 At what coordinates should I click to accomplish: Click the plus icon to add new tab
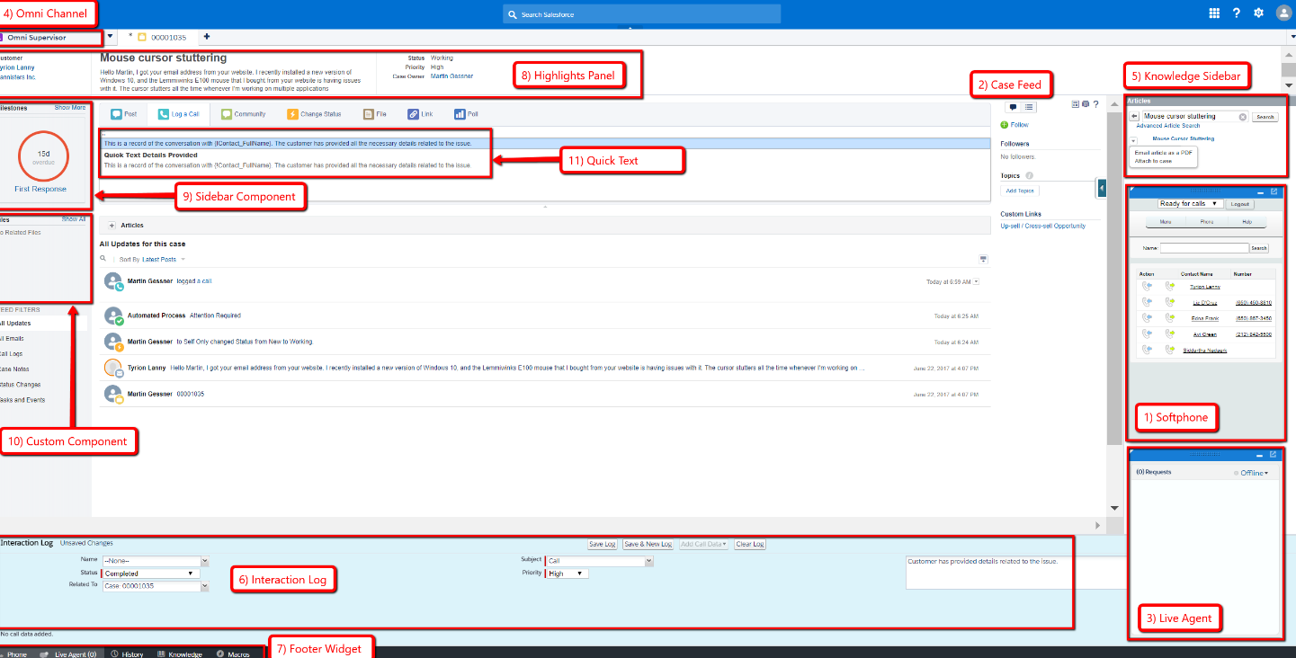pos(207,37)
